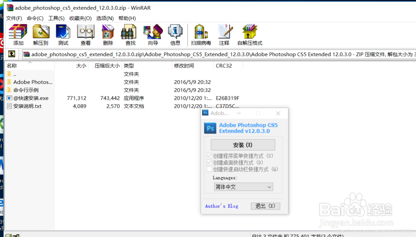Open the 收藏夹(O) menu

tap(80, 18)
